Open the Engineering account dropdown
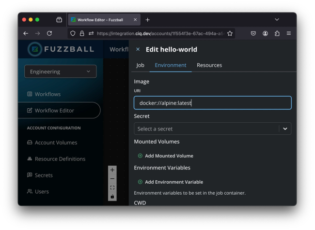 60,72
